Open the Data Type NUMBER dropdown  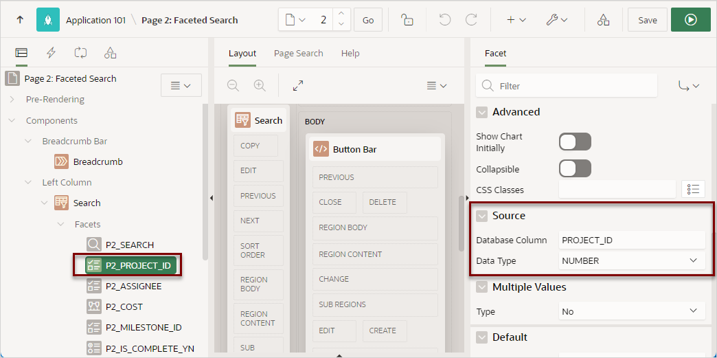[x=632, y=260]
